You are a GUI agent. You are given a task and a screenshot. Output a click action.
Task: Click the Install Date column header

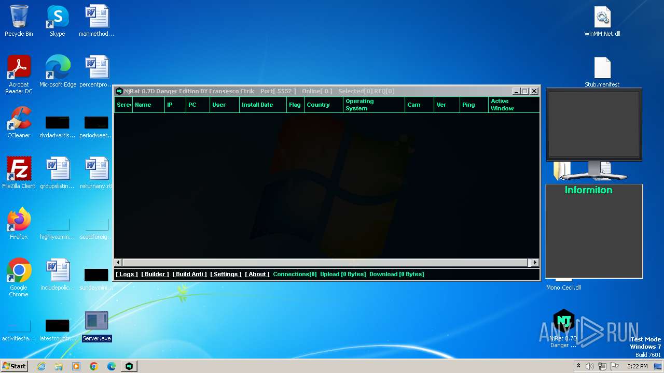pos(263,105)
